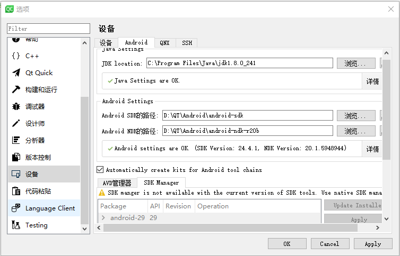Viewport: 400px width, 256px height.
Task: Click the SDK Manager Apply button
Action: point(353,219)
